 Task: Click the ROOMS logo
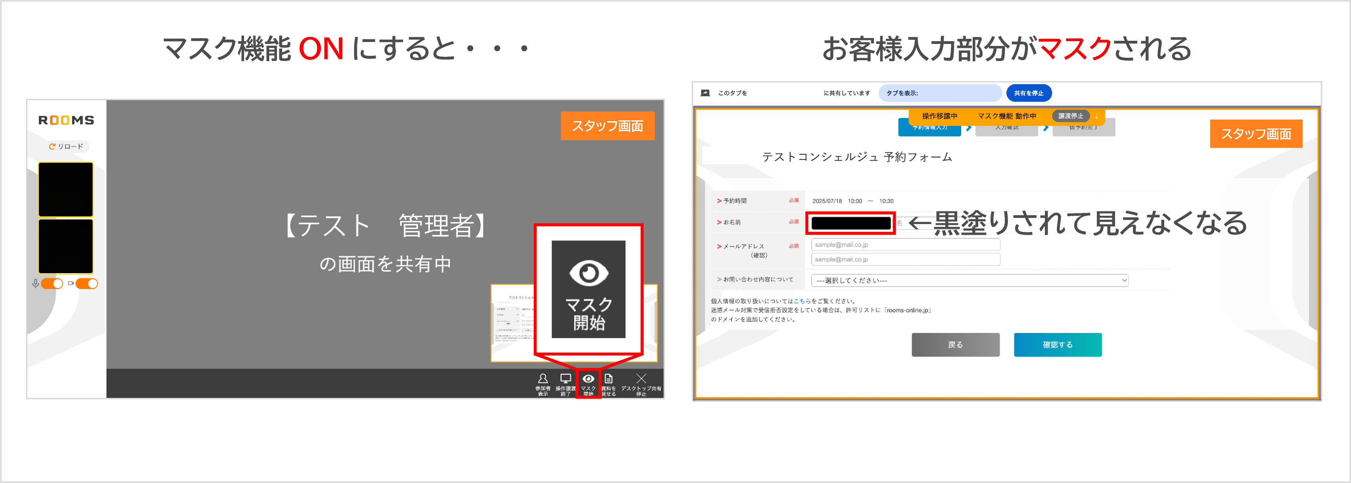[66, 120]
